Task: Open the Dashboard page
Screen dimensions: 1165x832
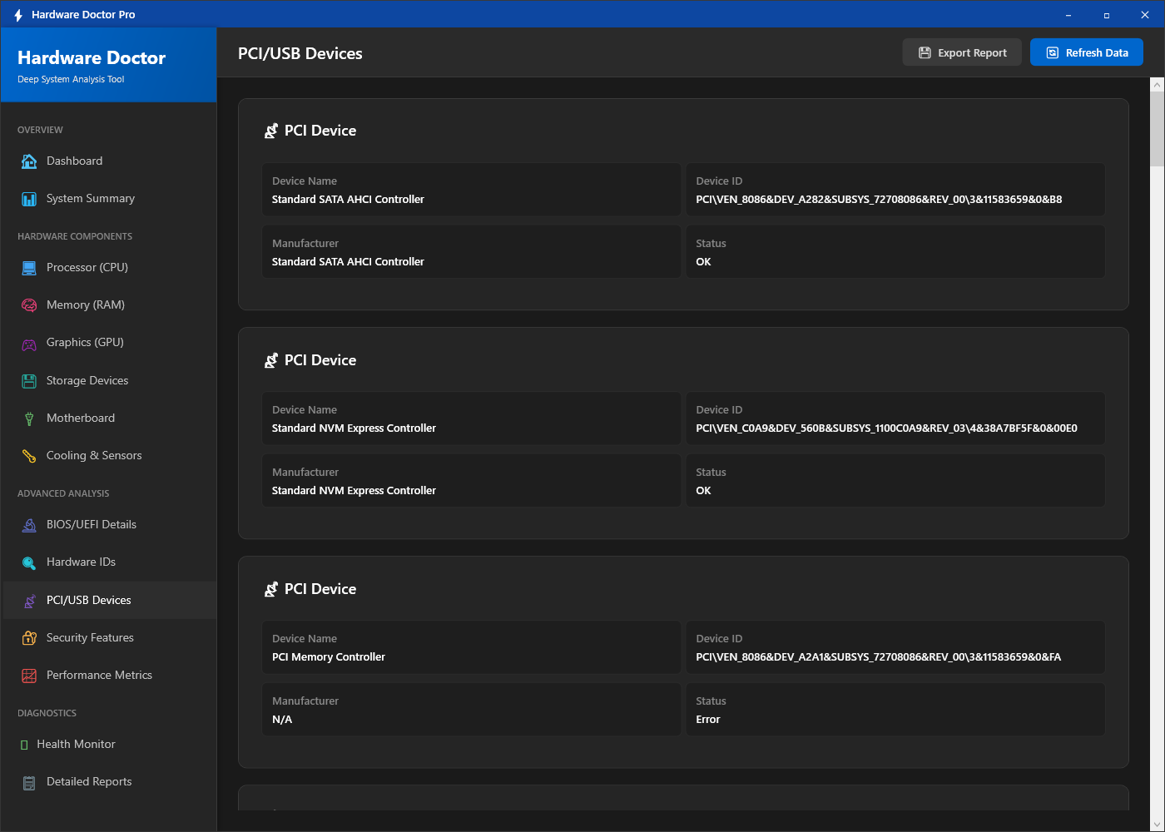Action: click(109, 161)
